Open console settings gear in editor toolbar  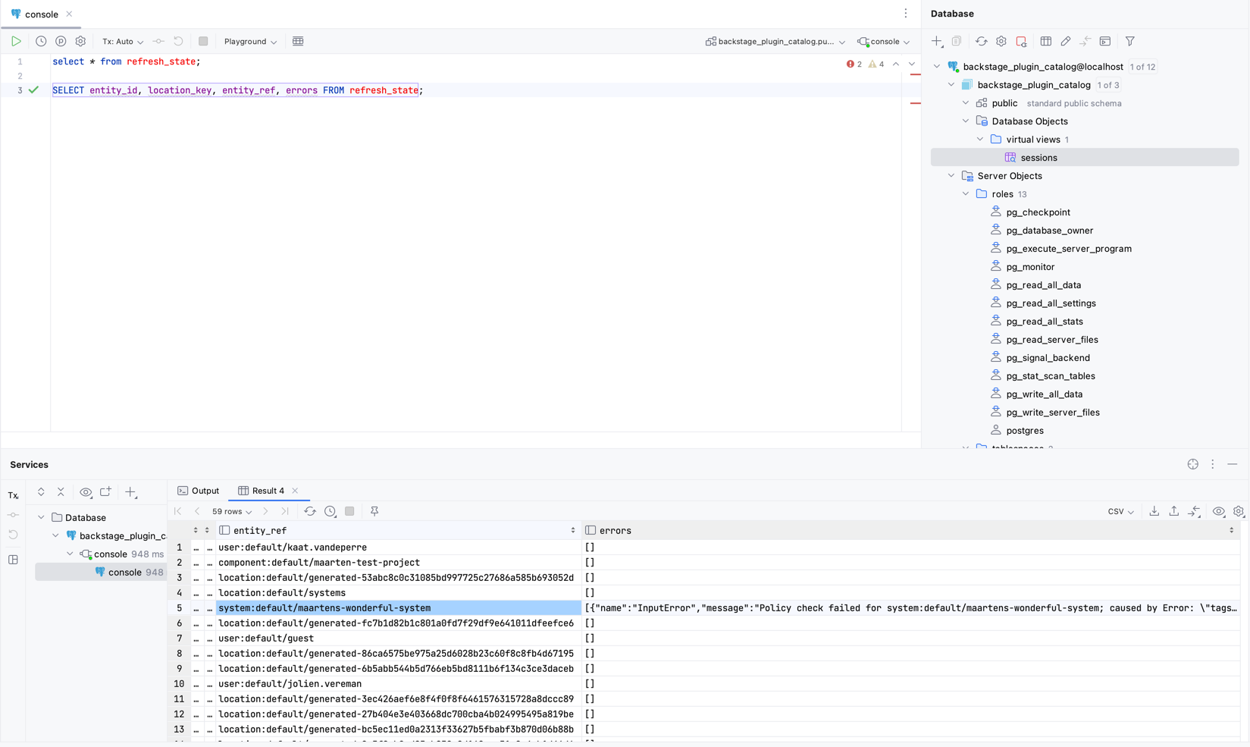click(x=80, y=42)
